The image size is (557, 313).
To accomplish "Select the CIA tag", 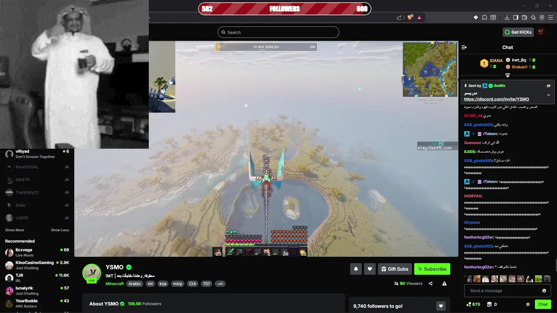I will pyautogui.click(x=192, y=284).
